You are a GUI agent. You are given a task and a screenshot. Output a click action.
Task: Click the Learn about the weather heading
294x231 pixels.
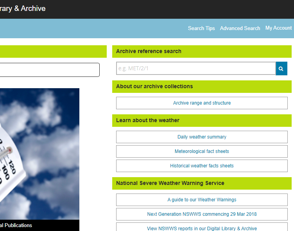pos(148,120)
